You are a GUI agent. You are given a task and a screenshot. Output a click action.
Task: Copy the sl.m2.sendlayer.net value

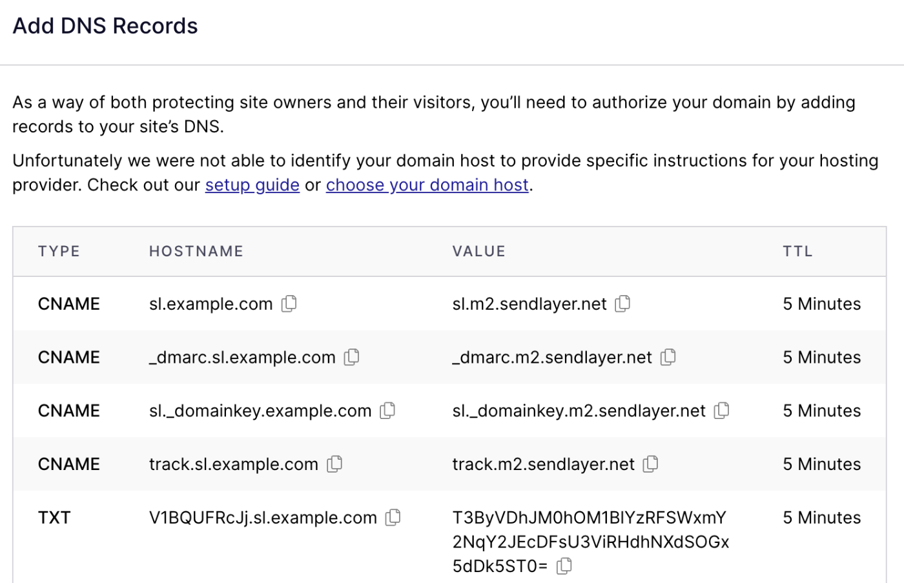click(622, 303)
